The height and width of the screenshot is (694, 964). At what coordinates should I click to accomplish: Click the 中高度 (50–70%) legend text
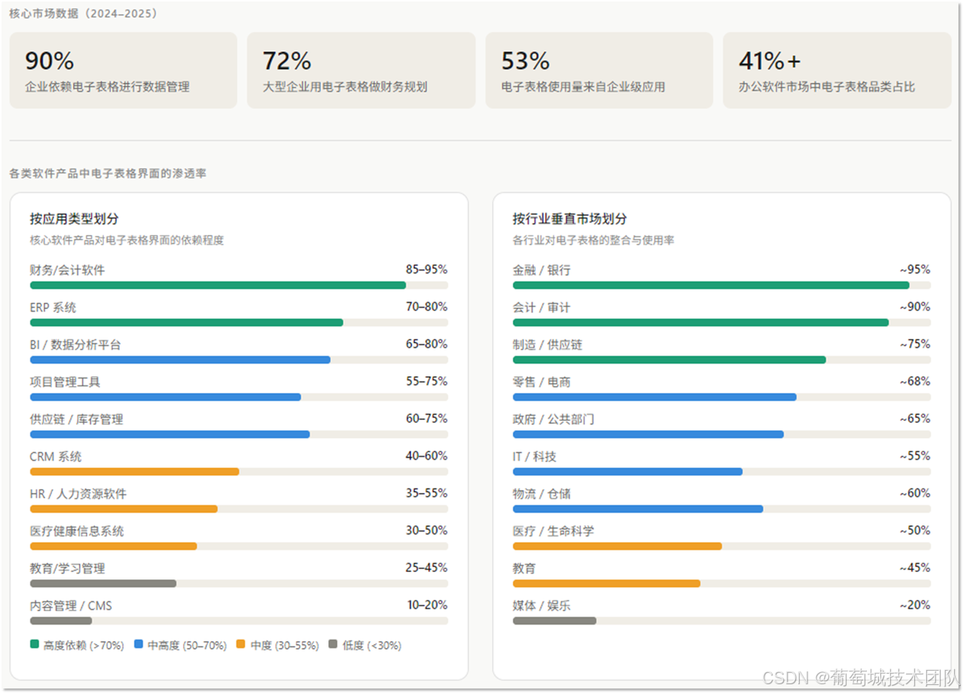[x=188, y=645]
